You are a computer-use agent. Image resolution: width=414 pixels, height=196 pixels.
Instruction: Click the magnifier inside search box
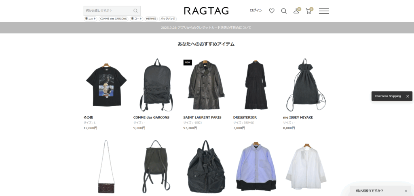pyautogui.click(x=135, y=11)
